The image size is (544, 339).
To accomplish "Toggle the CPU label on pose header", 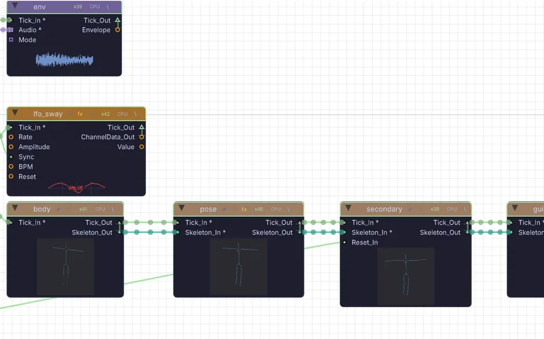I will 276,209.
